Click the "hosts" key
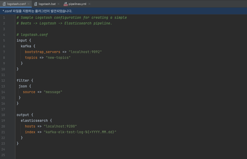This screenshot has height=159, width=247. (x=30, y=126)
